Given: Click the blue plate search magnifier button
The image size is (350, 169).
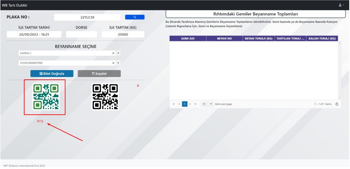Looking at the screenshot, I should (135, 17).
